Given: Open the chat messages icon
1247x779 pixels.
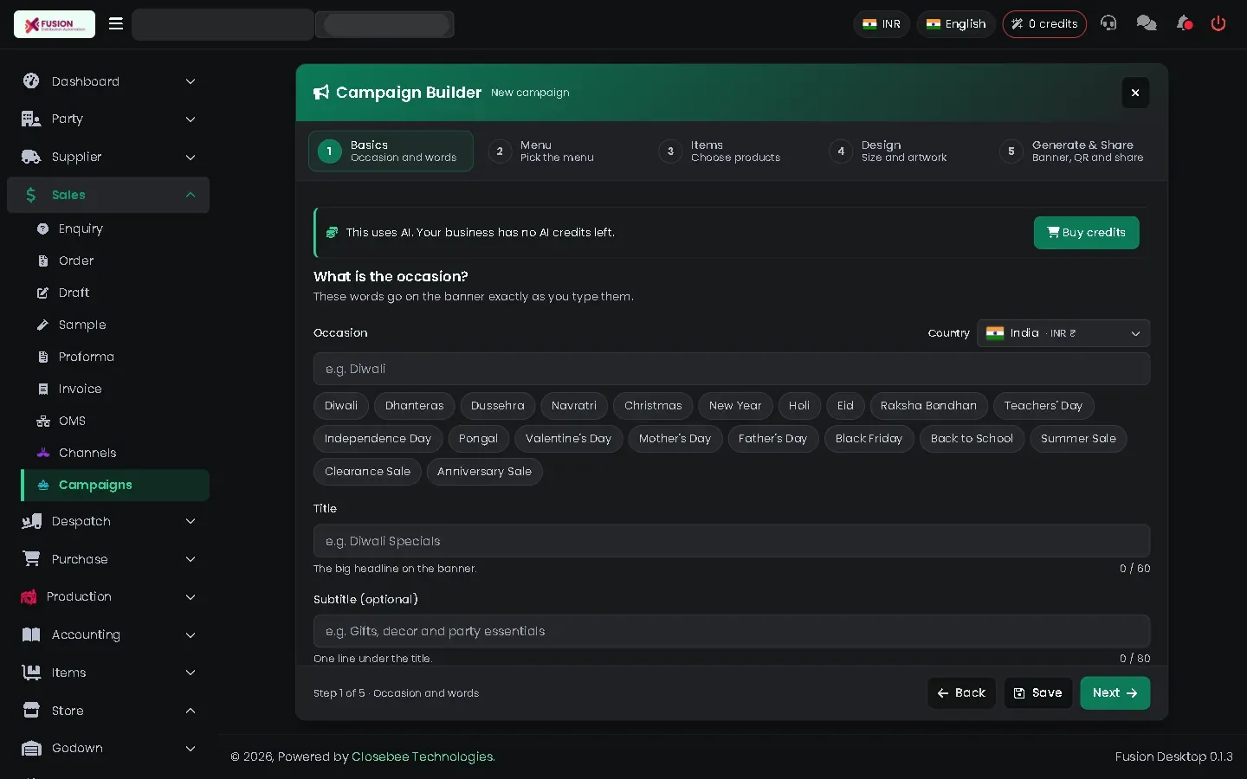Looking at the screenshot, I should click(1147, 23).
